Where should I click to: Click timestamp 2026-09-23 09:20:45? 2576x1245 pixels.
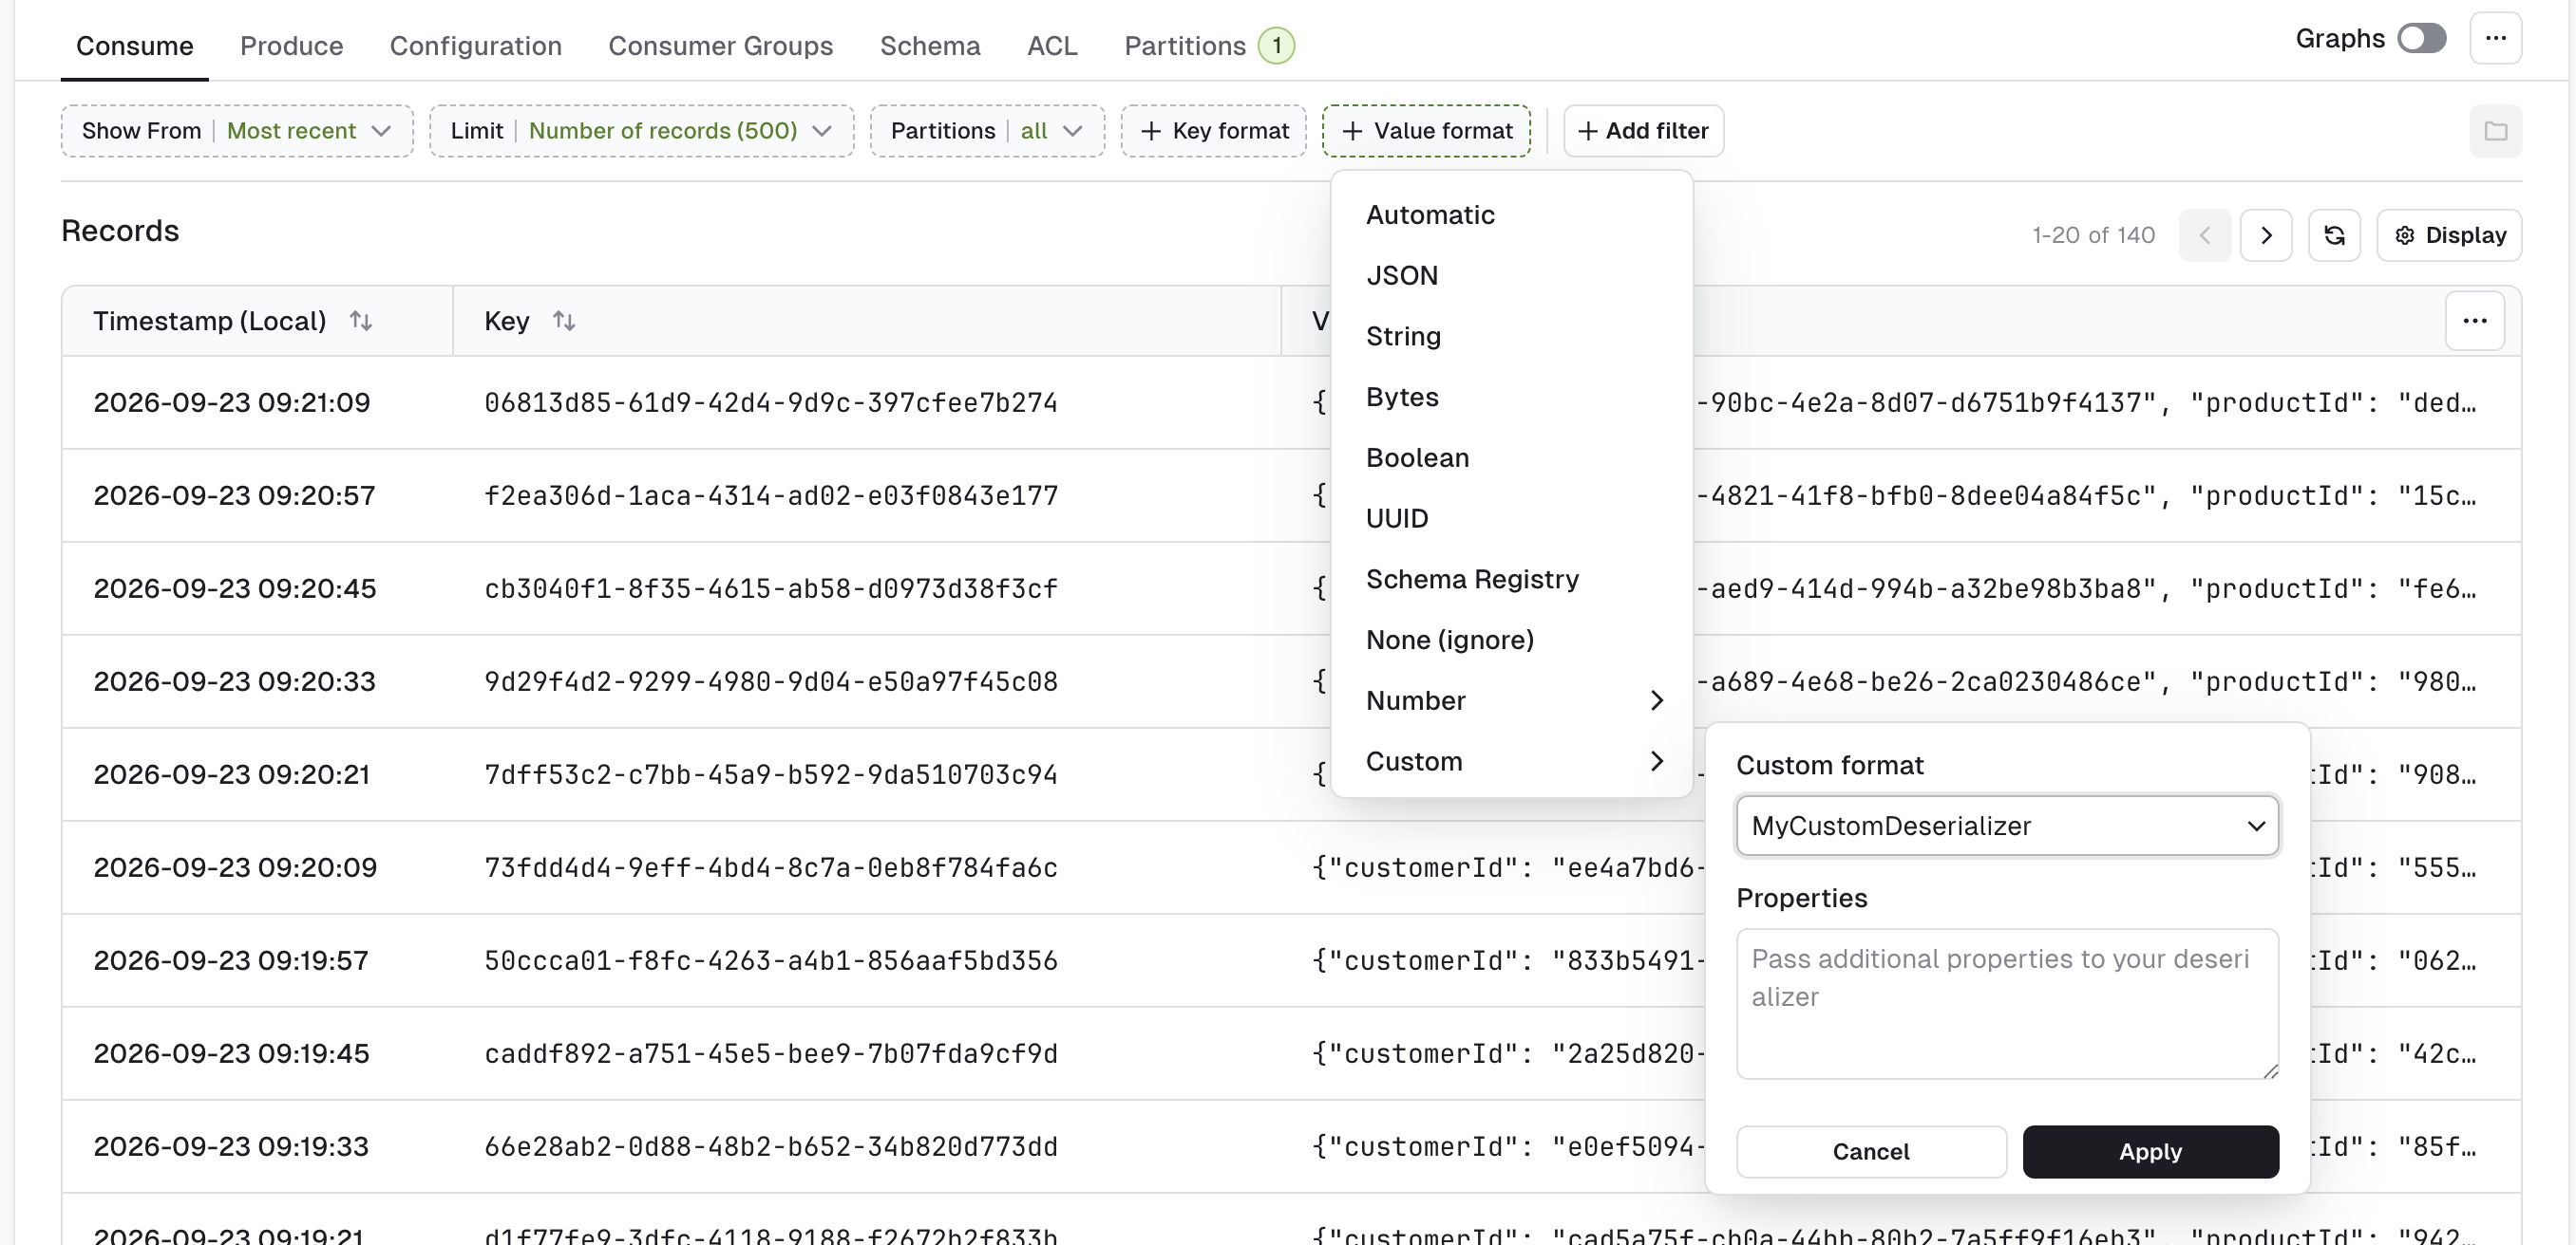pyautogui.click(x=234, y=588)
